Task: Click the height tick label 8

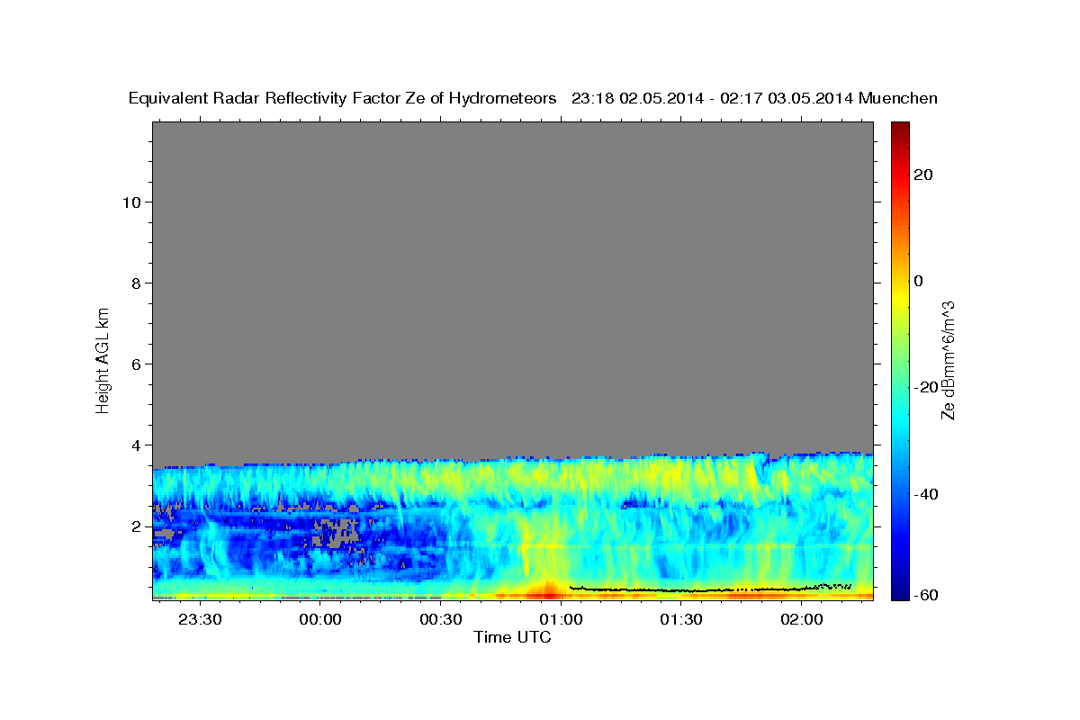Action: pyautogui.click(x=136, y=283)
